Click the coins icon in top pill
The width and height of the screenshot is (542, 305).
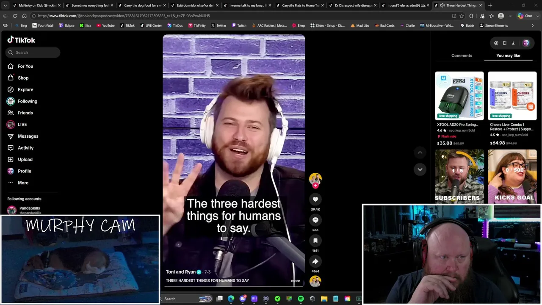tap(496, 43)
